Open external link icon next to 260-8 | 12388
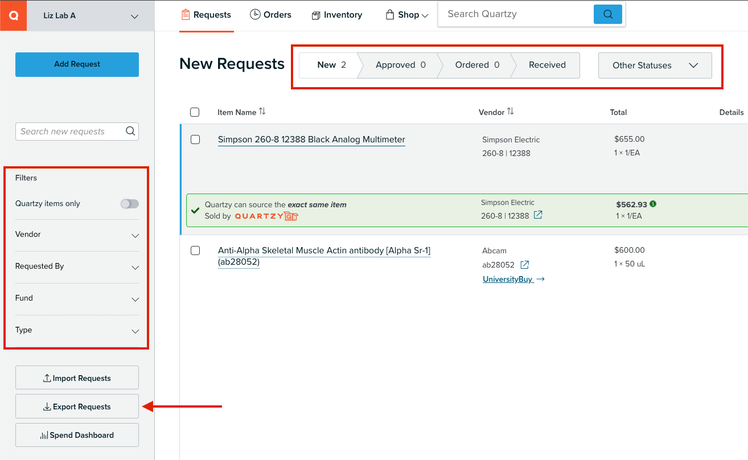Image resolution: width=748 pixels, height=460 pixels. click(x=538, y=216)
